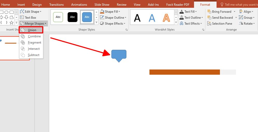Select the oval shape in shapes gallery

tap(6, 12)
